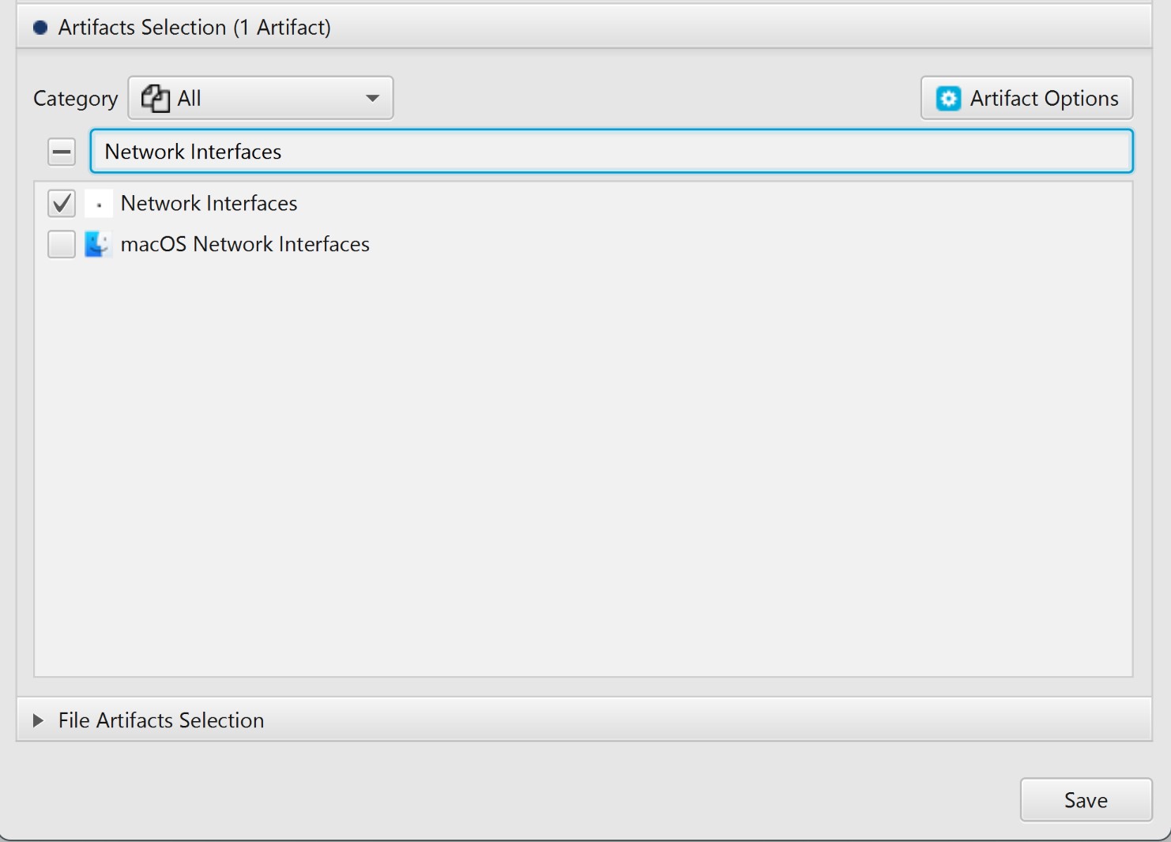Click the macOS Finder icon beside macOS Network Interfaces
The height and width of the screenshot is (842, 1171).
97,244
